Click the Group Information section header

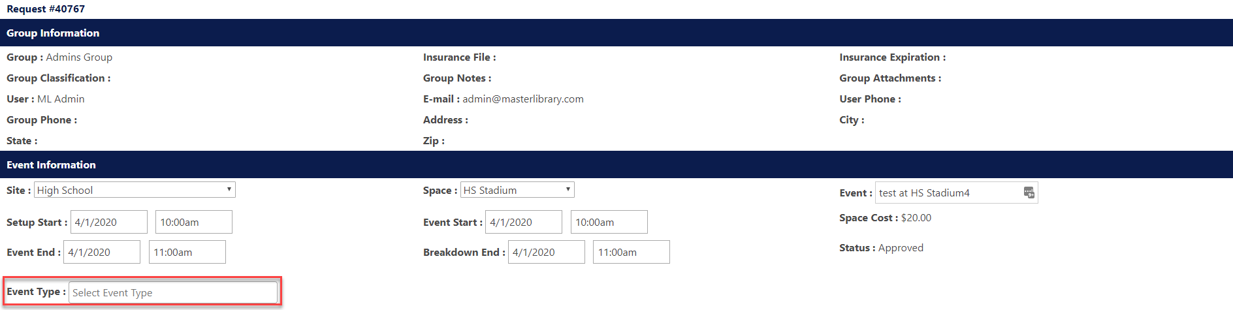pyautogui.click(x=616, y=33)
